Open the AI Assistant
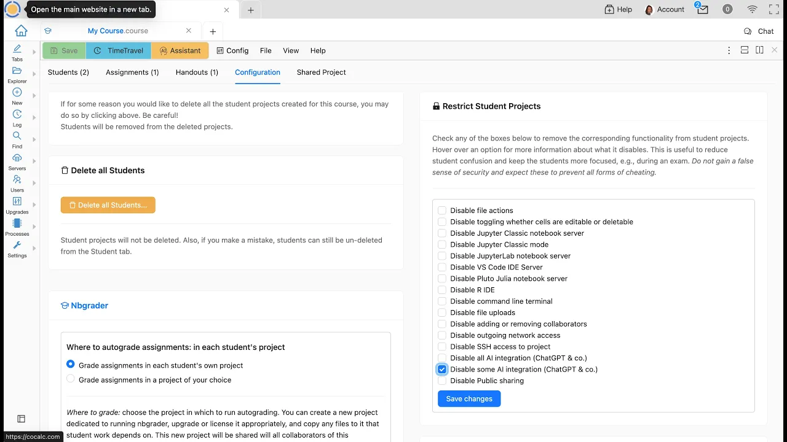Viewport: 787px width, 442px height. [180, 50]
